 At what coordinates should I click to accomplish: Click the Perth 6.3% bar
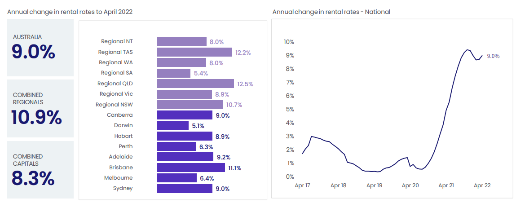(x=176, y=146)
